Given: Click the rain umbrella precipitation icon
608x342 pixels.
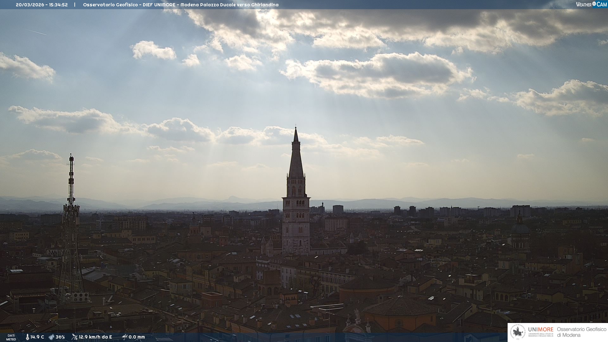Looking at the screenshot, I should click(124, 337).
